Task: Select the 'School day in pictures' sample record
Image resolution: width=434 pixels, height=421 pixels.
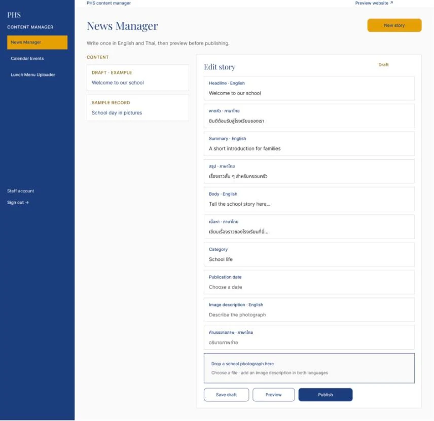Action: [138, 108]
